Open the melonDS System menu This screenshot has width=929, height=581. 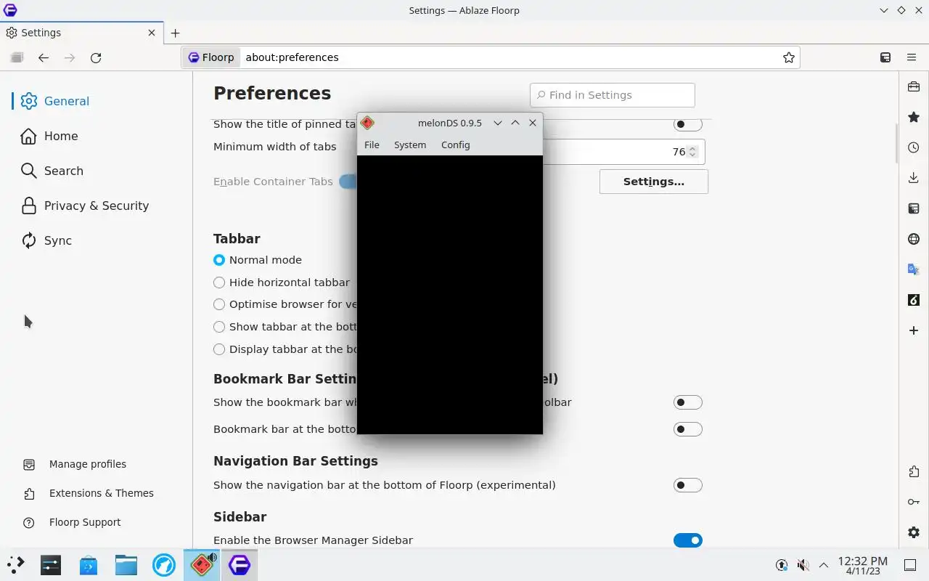tap(410, 145)
